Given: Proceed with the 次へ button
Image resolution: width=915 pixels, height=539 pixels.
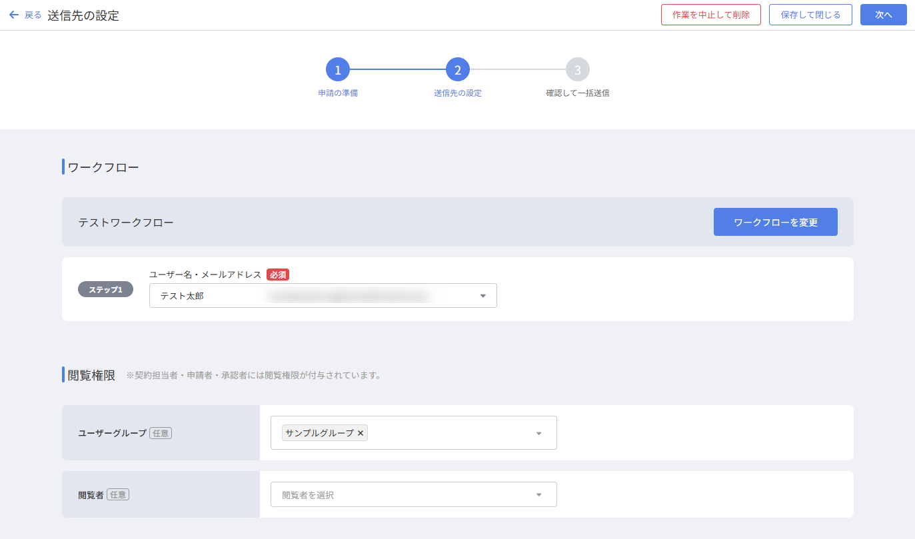Looking at the screenshot, I should (x=883, y=15).
